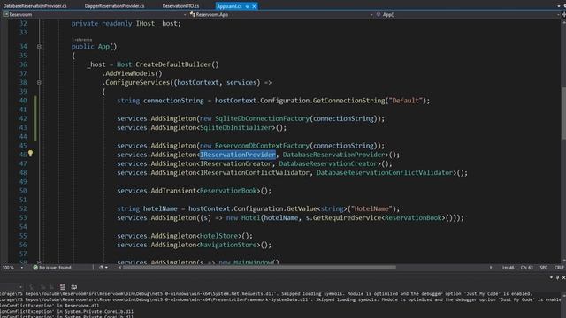Click line number 53 in the gutter
This screenshot has height=318, width=566.
[23, 218]
